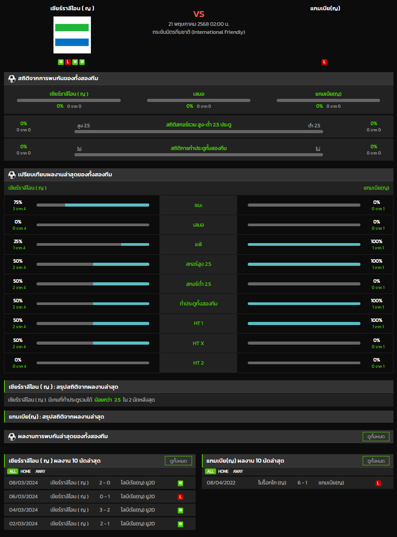Click the สถิติสกอร์รวม สูง-ต่ำ 2.5 ประตู label
The height and width of the screenshot is (537, 397).
pyautogui.click(x=199, y=125)
